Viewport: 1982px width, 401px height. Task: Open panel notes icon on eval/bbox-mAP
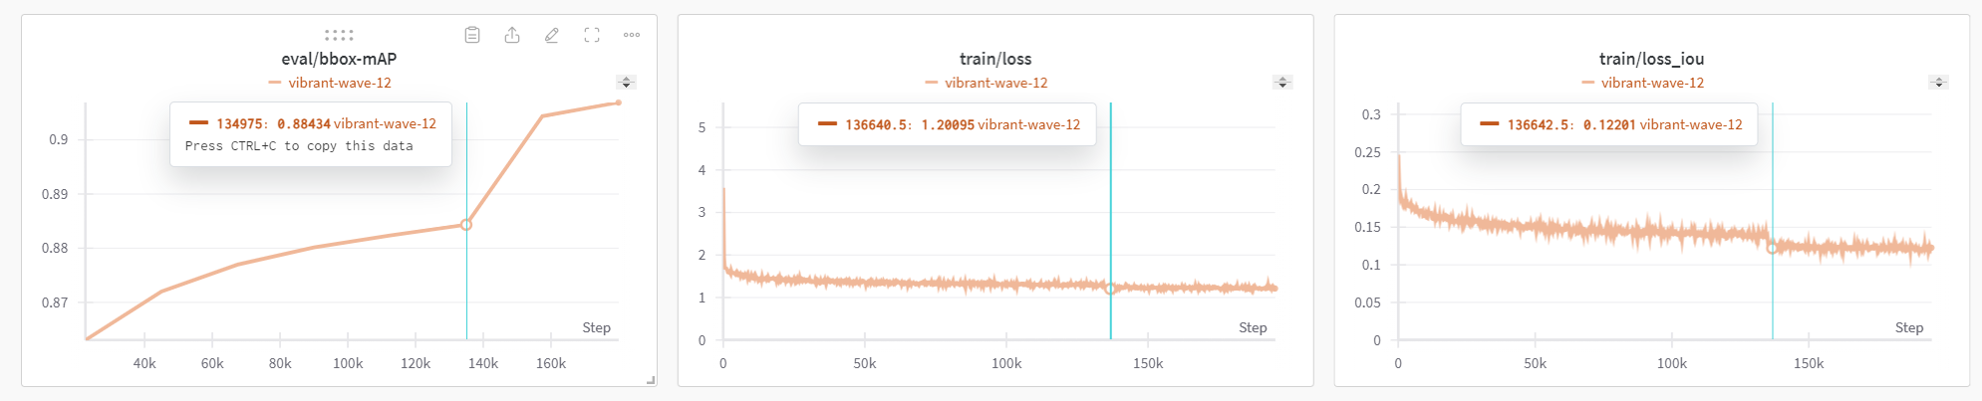click(472, 35)
